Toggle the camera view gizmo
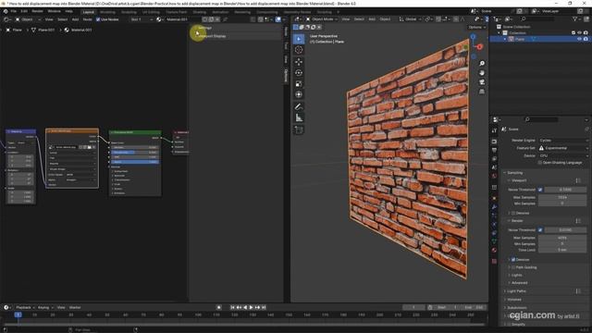This screenshot has height=333, width=592. coord(482,82)
